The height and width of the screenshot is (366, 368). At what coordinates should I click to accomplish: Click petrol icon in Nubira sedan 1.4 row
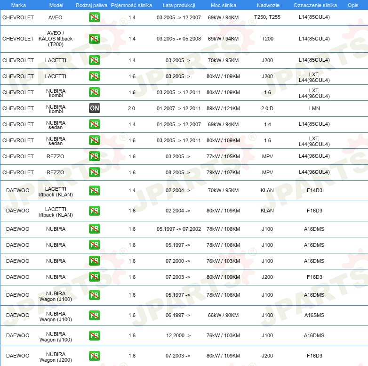click(x=94, y=124)
